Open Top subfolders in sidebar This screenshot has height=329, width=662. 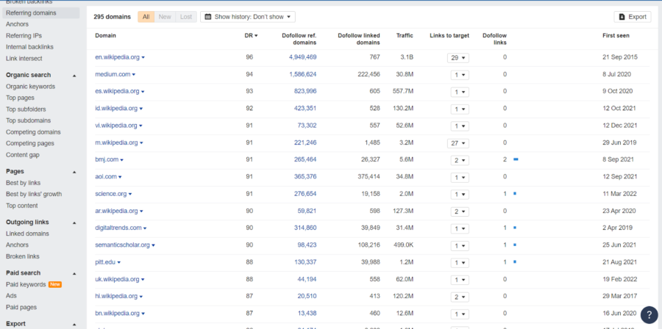tap(26, 109)
